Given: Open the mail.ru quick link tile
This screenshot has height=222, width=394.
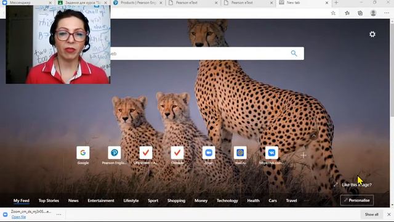Looking at the screenshot, I should tap(240, 152).
